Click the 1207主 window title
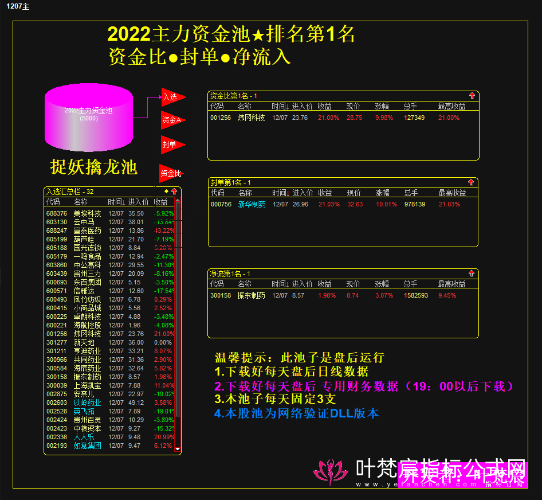Viewport: 542px width, 500px height. [x=18, y=6]
